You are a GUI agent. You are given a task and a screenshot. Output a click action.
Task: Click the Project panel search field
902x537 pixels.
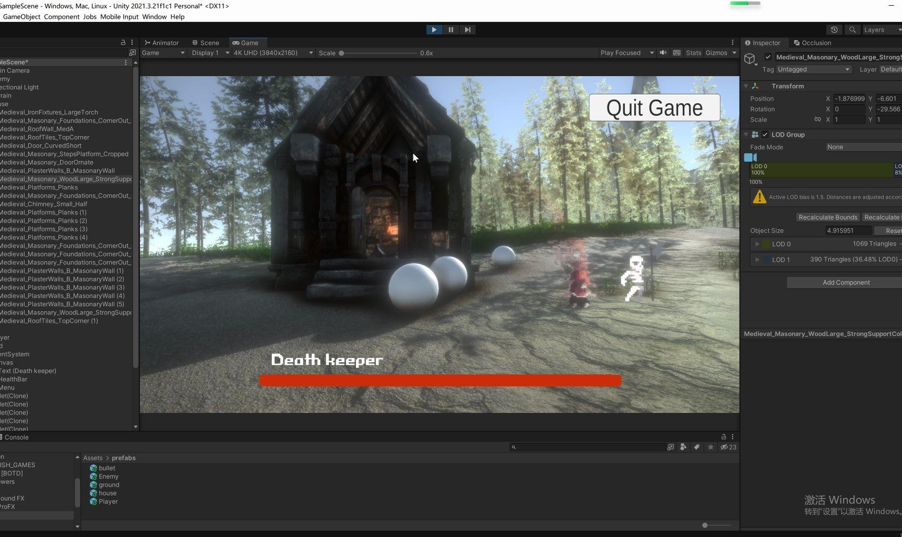tap(587, 447)
